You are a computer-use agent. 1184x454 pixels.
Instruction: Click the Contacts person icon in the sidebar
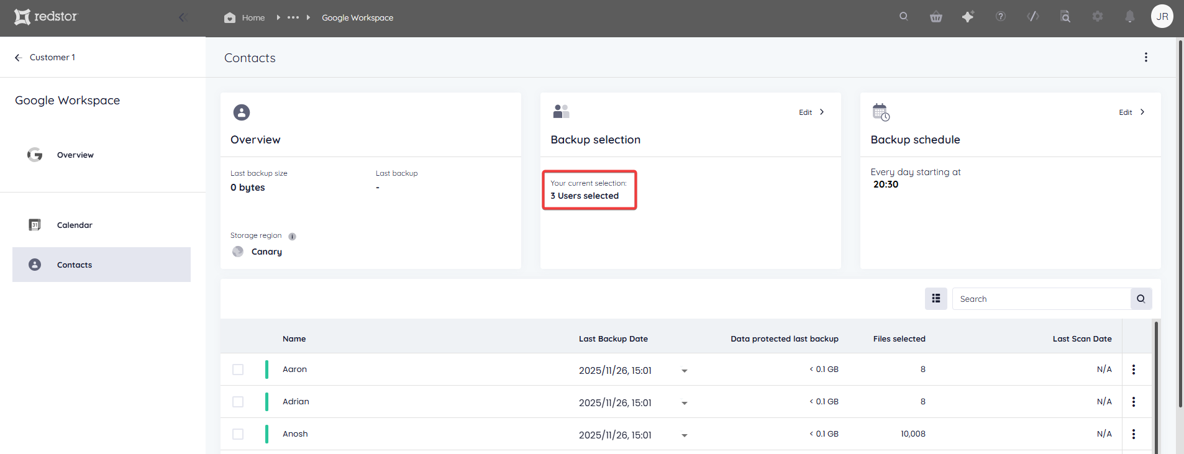pos(35,265)
